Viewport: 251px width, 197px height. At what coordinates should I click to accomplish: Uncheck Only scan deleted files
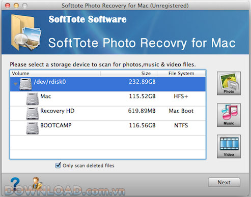(58, 165)
